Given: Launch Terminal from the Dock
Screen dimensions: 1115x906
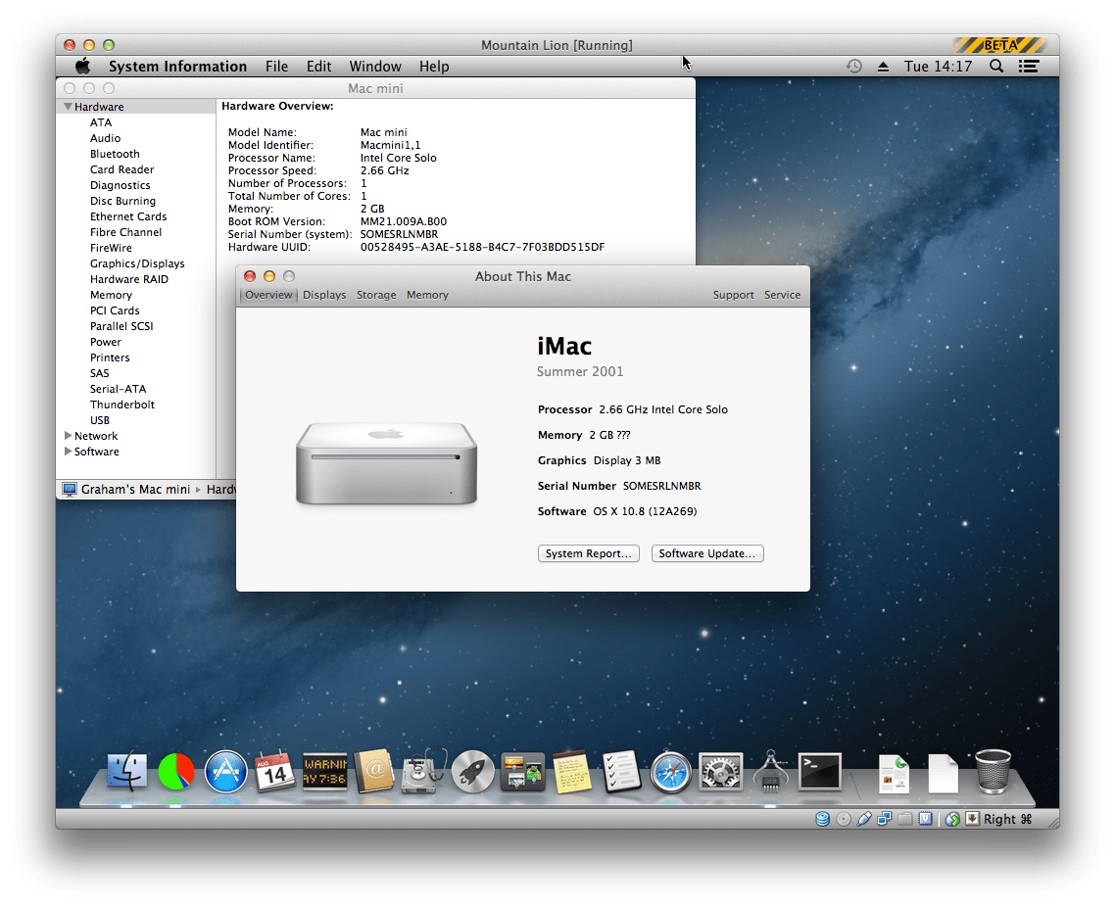Looking at the screenshot, I should pyautogui.click(x=819, y=772).
